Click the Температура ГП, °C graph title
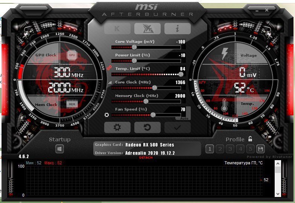This screenshot has height=203, width=295. coord(243,163)
